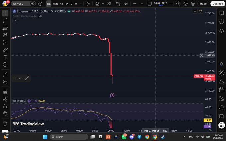Viewport: 226px width, 141px height.
Task: Open the emoji icons tool
Action: 5,64
